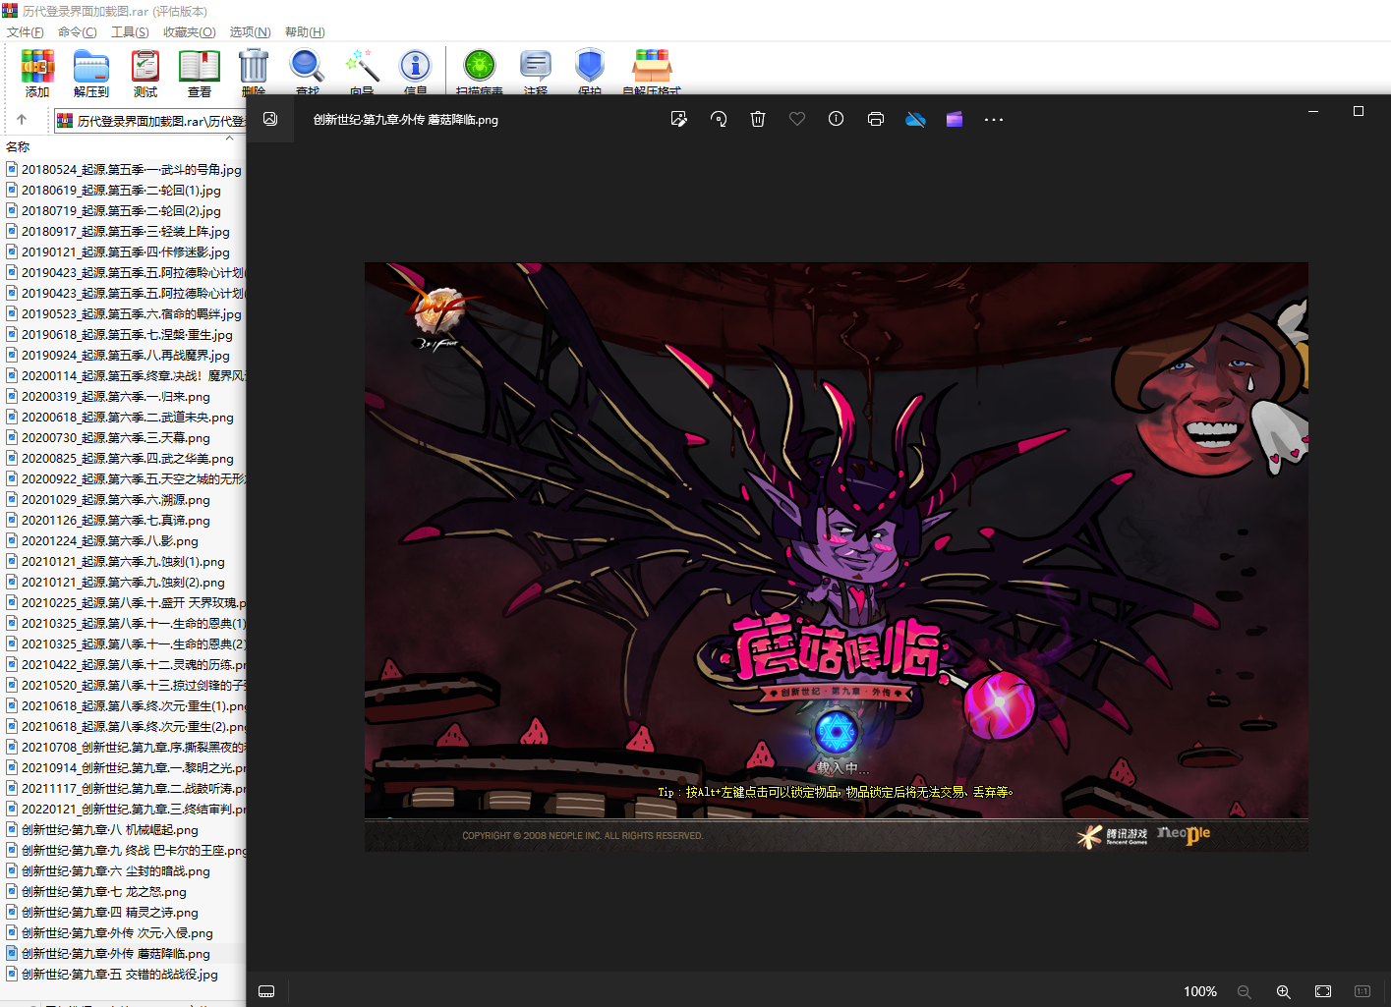Open the 收藏夹(O) menu
Image resolution: width=1391 pixels, height=1007 pixels.
pyautogui.click(x=190, y=32)
